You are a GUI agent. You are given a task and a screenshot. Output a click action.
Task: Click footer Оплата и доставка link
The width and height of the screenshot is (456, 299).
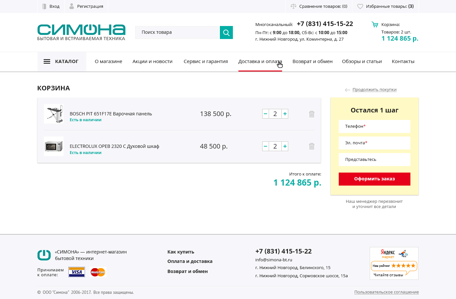[x=190, y=261]
